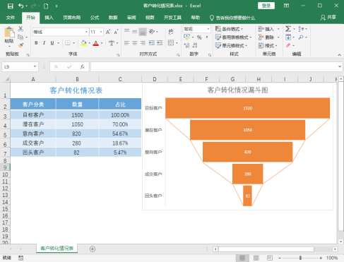Open 套用表格格式 table format menu

tap(233, 37)
